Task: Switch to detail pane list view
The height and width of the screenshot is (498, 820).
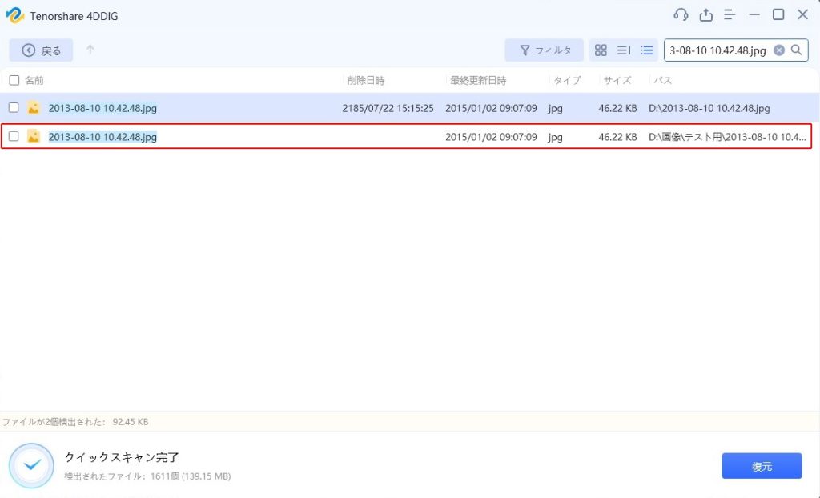Action: (x=624, y=50)
